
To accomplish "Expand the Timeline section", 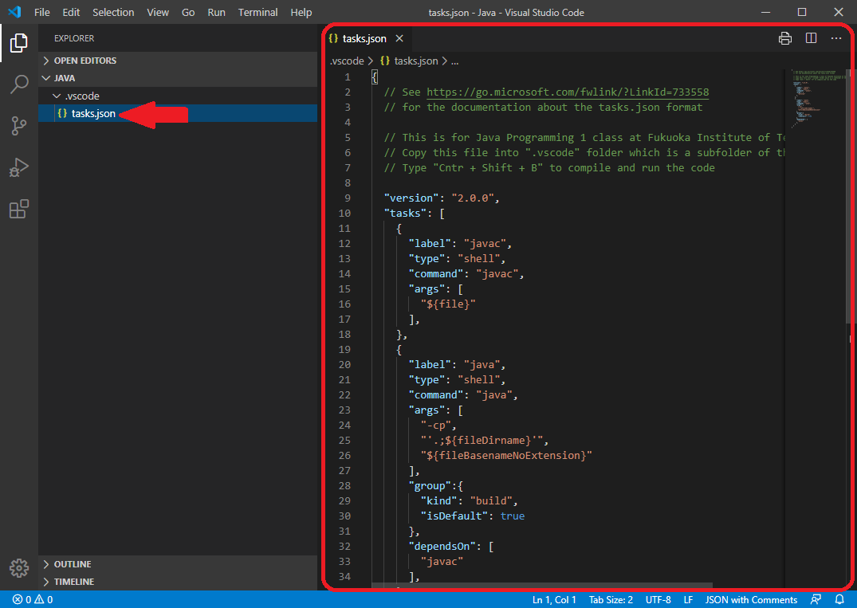I will click(178, 582).
